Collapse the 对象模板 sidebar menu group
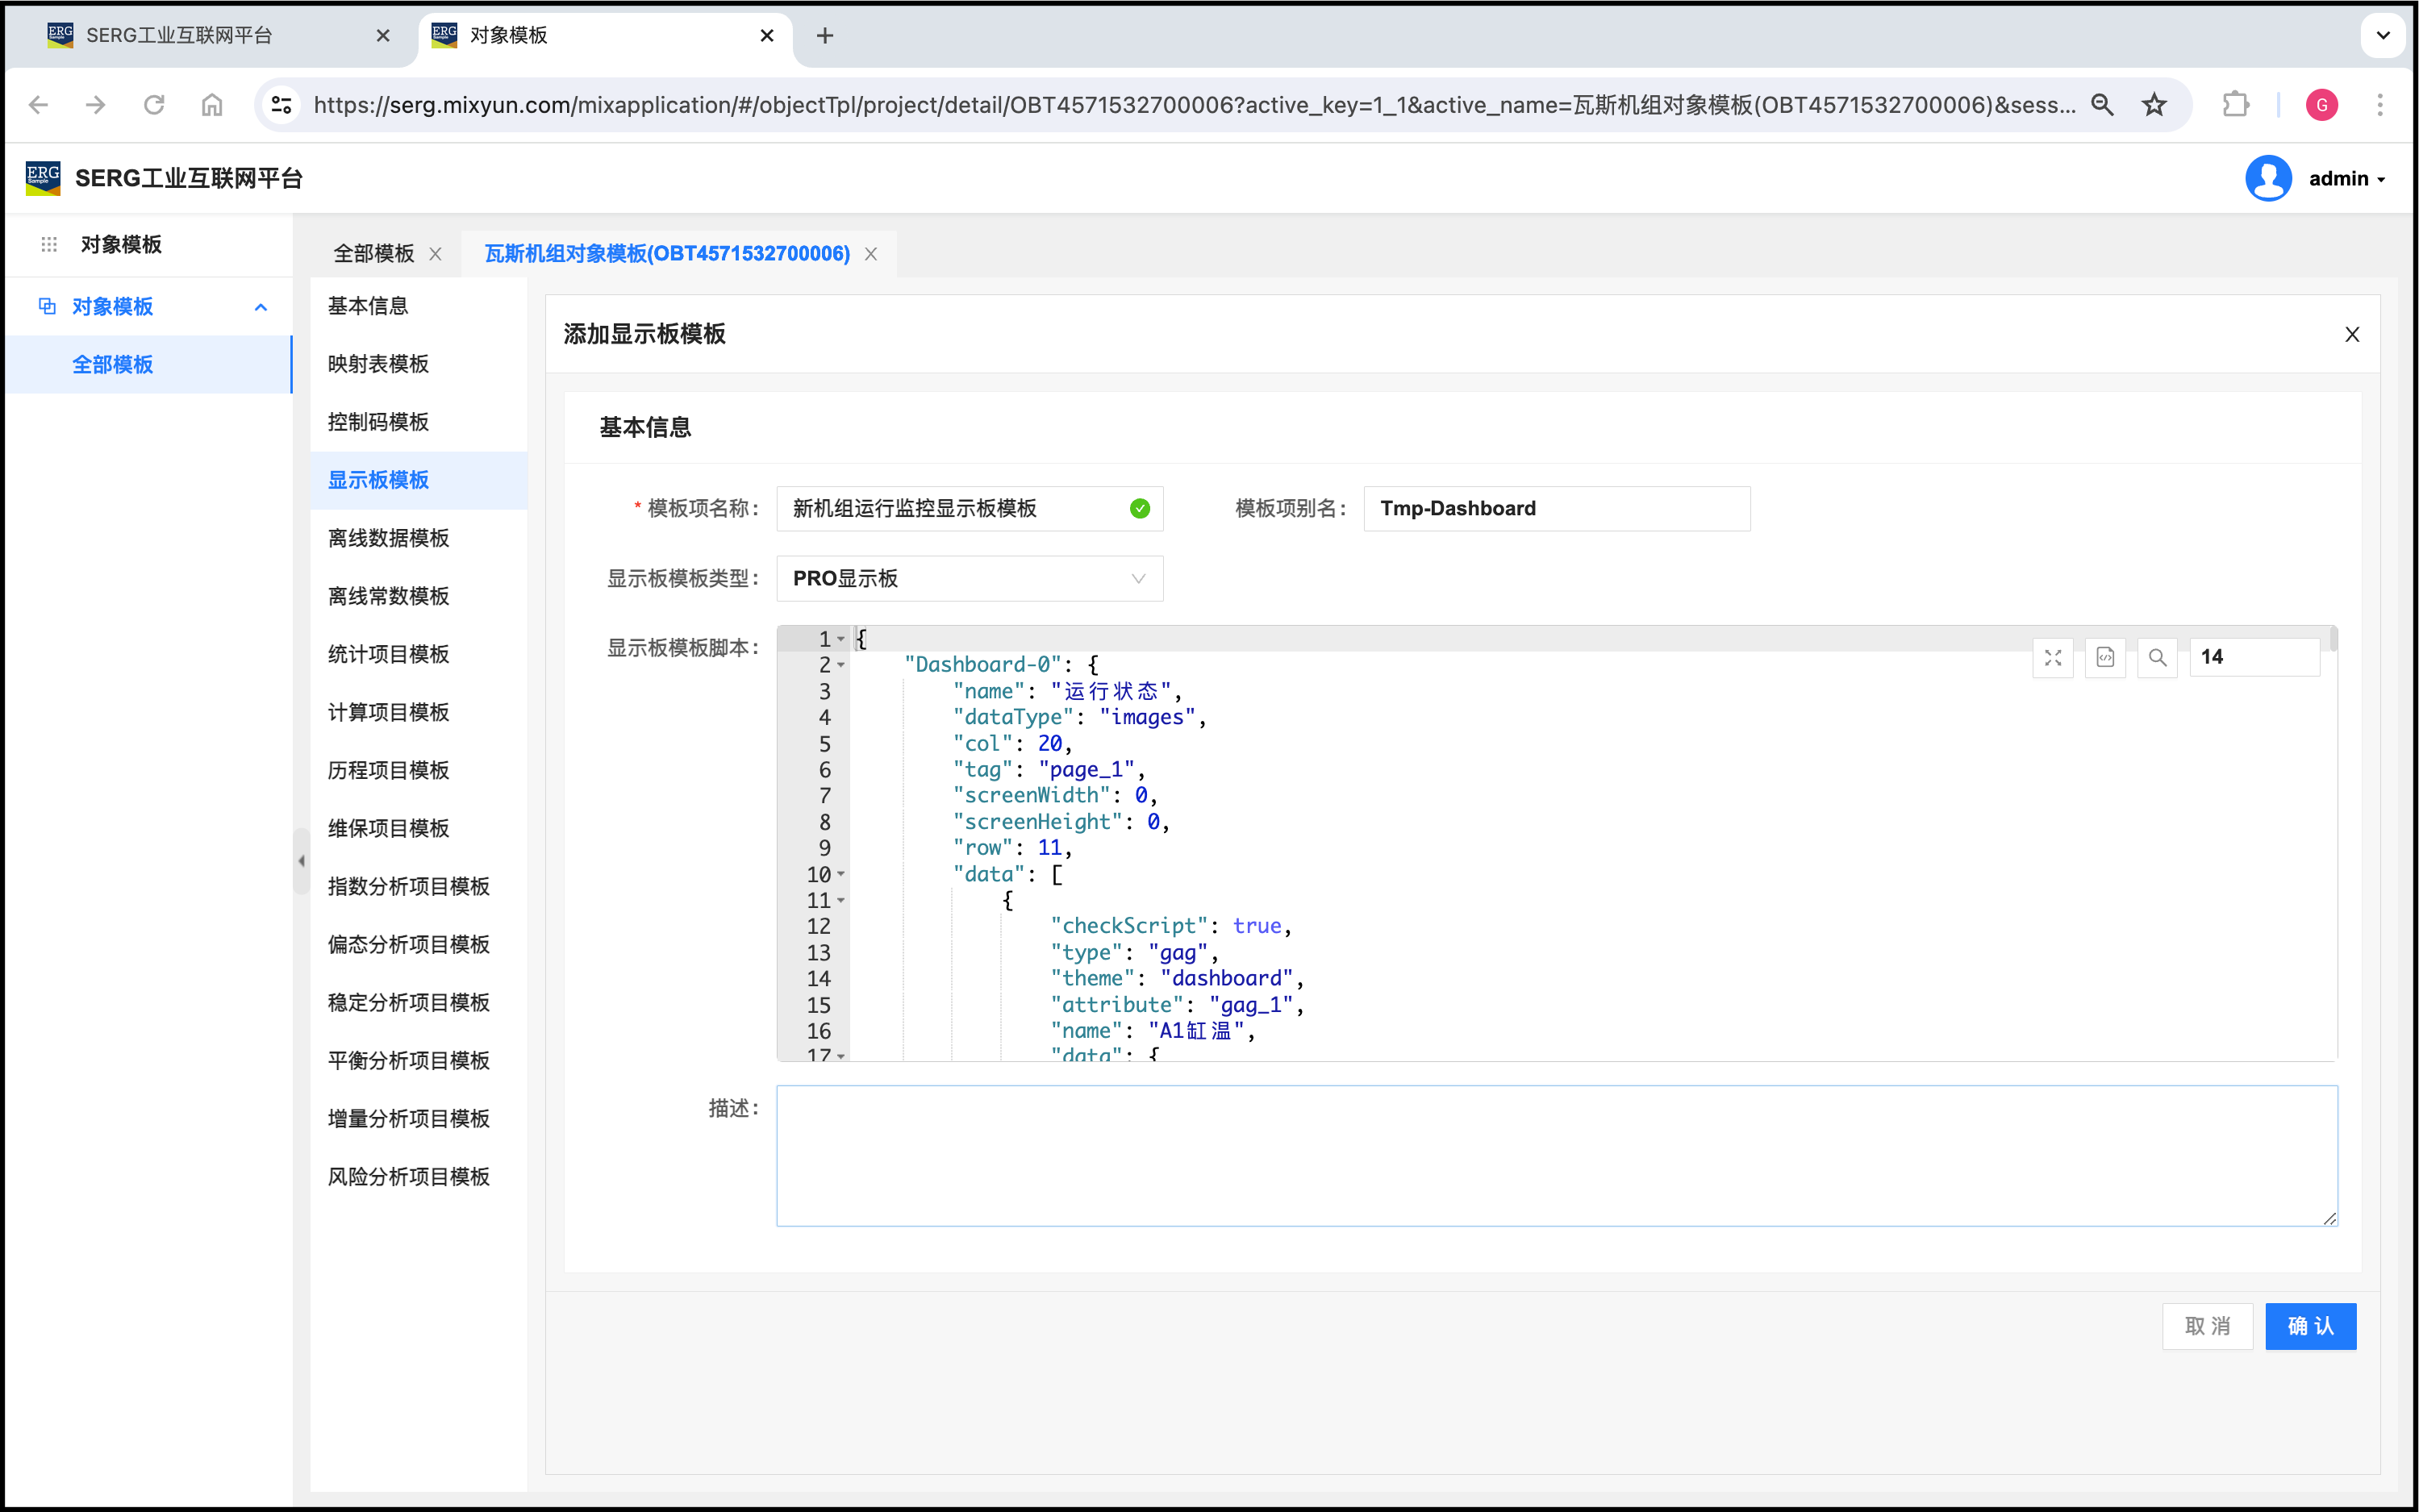The width and height of the screenshot is (2419, 1512). pyautogui.click(x=261, y=307)
